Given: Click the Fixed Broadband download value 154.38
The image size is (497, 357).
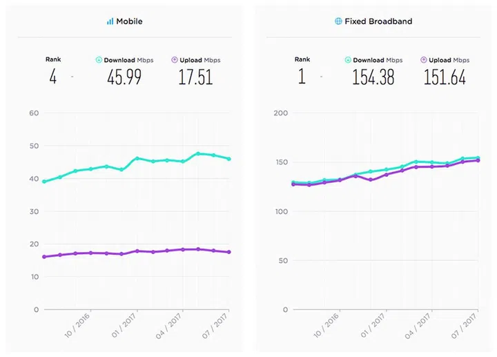Looking at the screenshot, I should (373, 77).
